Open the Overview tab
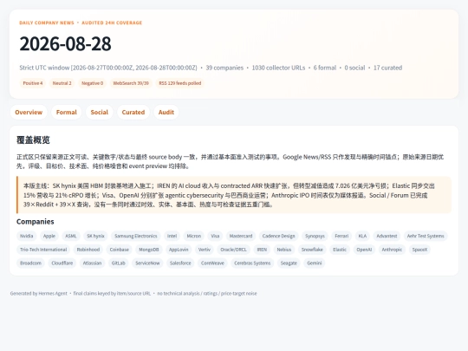This screenshot has height=351, width=468. point(29,112)
